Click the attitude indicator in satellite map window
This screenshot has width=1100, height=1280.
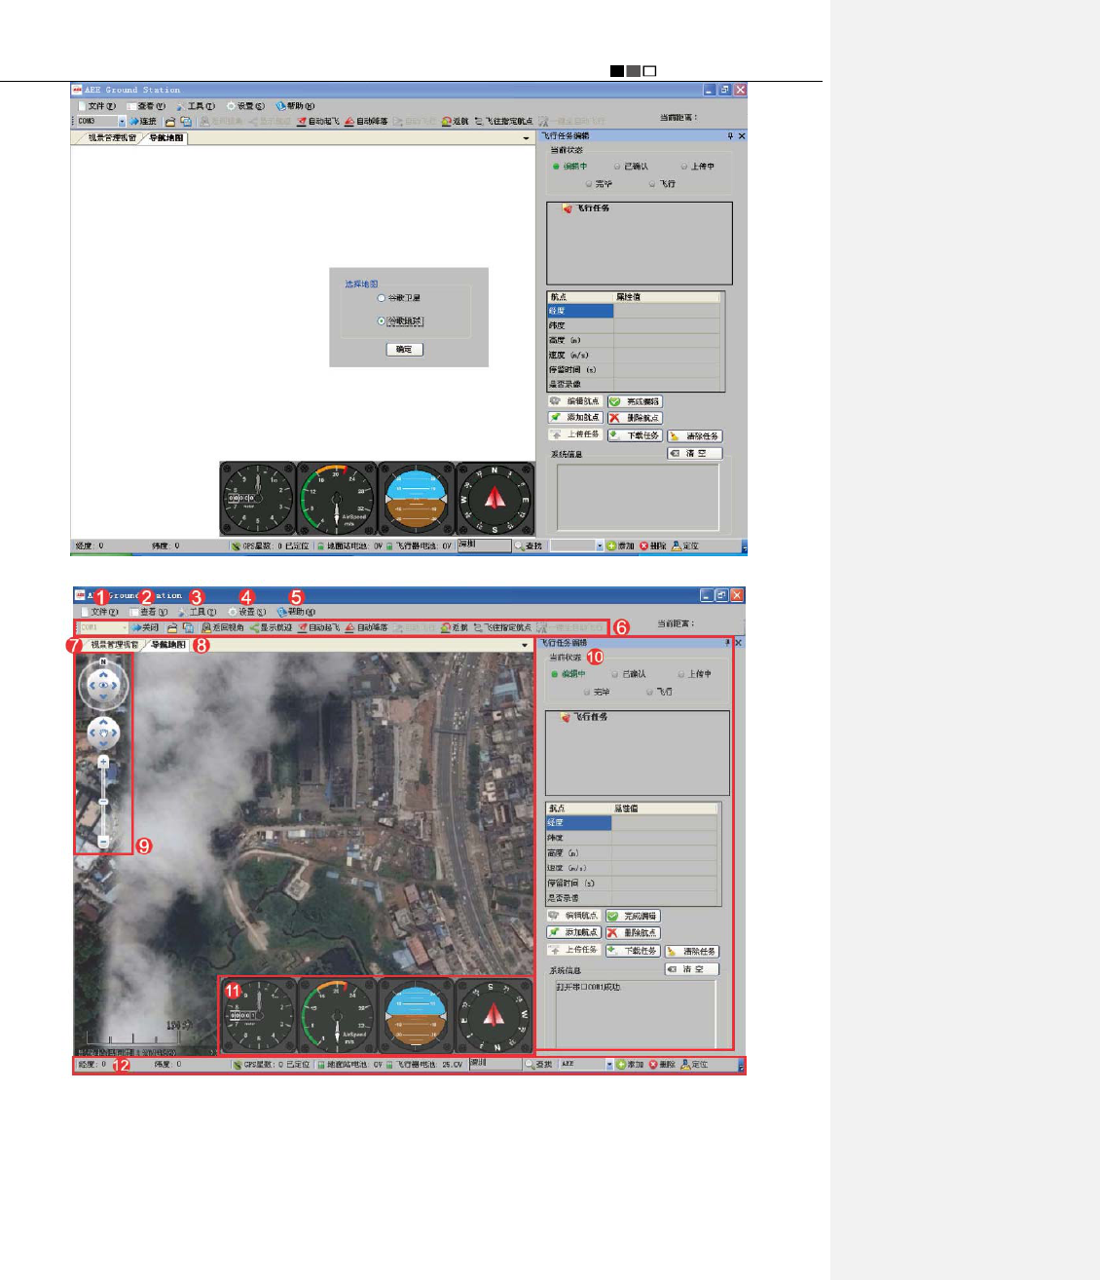click(416, 1017)
